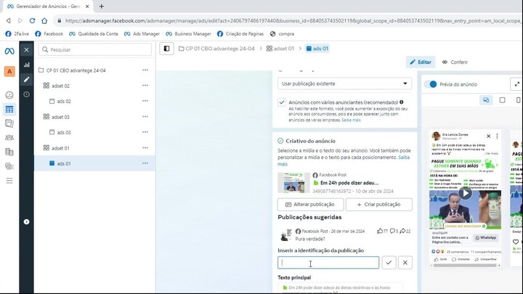523x294 pixels.
Task: Open the all tools hamburger menu
Action: click(x=9, y=181)
